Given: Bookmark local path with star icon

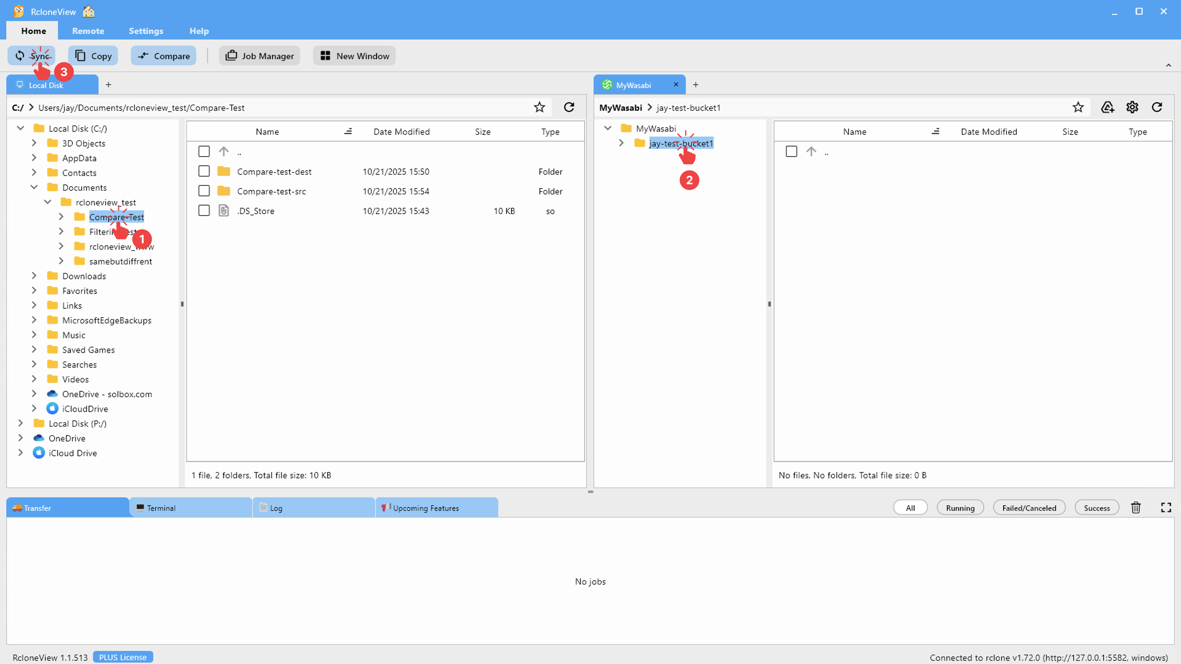Looking at the screenshot, I should 539,107.
